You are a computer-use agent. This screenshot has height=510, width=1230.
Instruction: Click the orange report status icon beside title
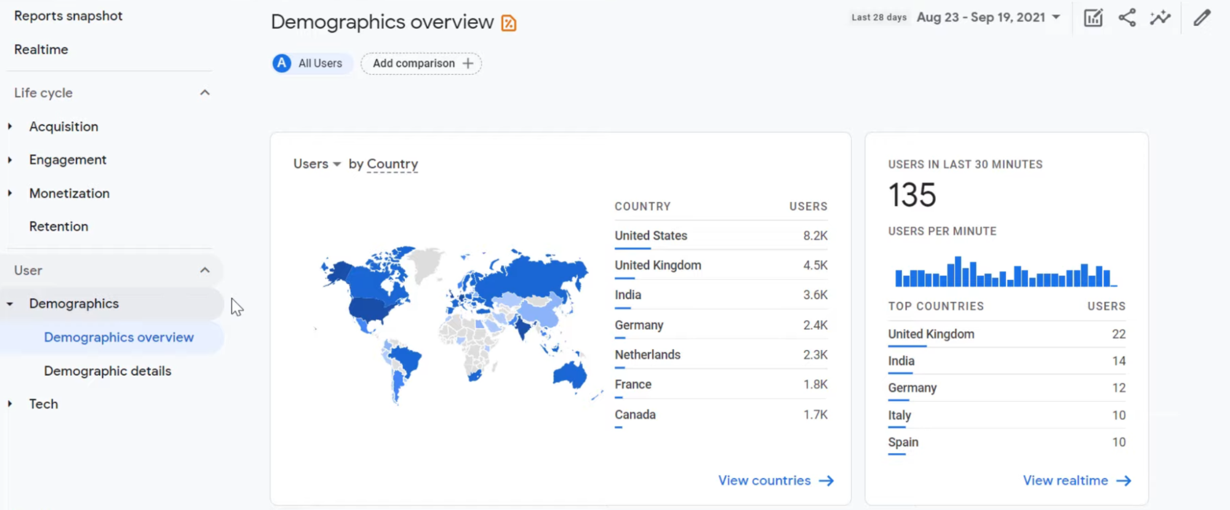(509, 23)
